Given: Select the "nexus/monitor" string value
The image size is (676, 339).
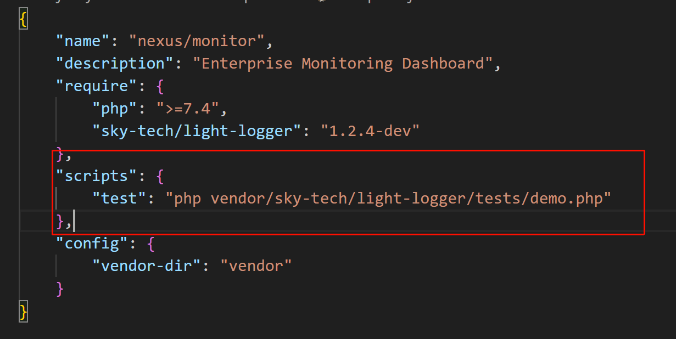Looking at the screenshot, I should pyautogui.click(x=197, y=41).
